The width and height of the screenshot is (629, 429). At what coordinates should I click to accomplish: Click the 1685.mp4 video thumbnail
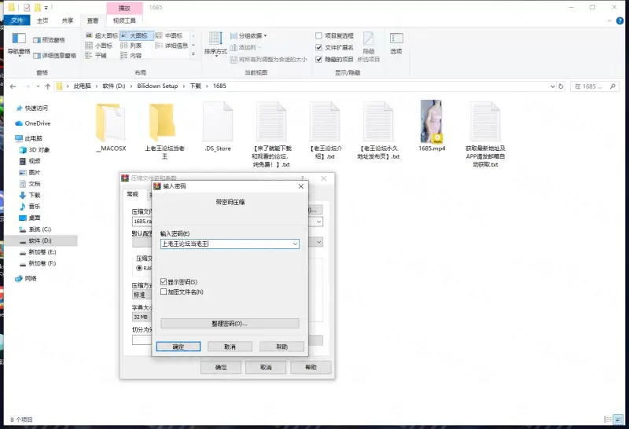431,121
